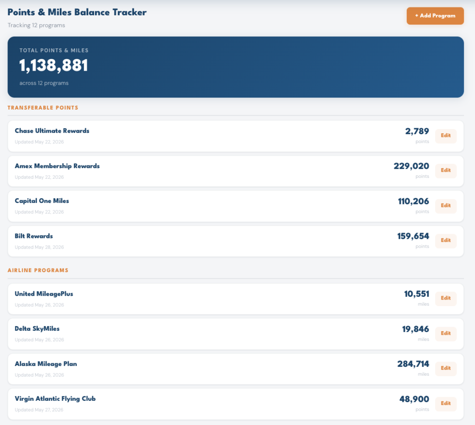Click Alaska Mileage Plan updated date
Screen dimensions: 475x425
click(39, 375)
